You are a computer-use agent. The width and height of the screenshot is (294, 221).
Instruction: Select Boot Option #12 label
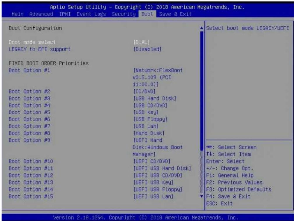tap(31, 176)
